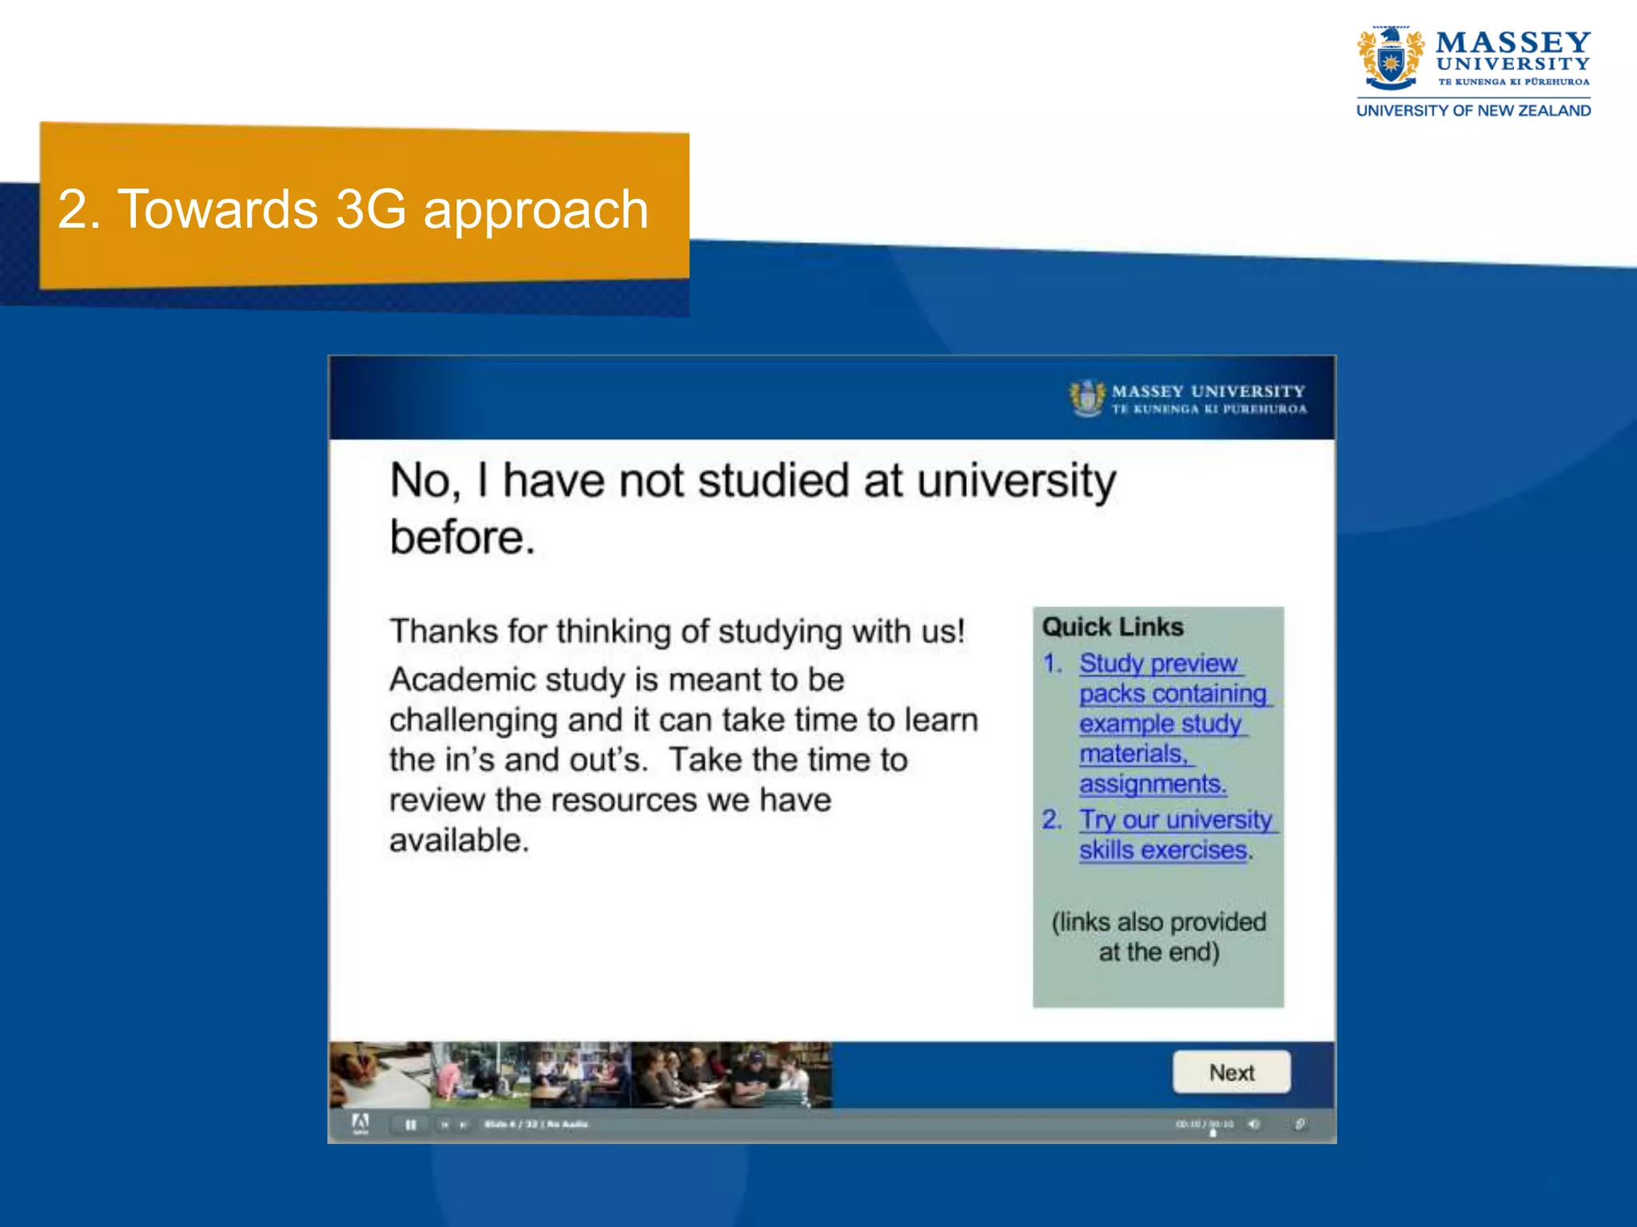1637x1227 pixels.
Task: Click the photo strip thumbnail of students
Action: [x=580, y=1074]
